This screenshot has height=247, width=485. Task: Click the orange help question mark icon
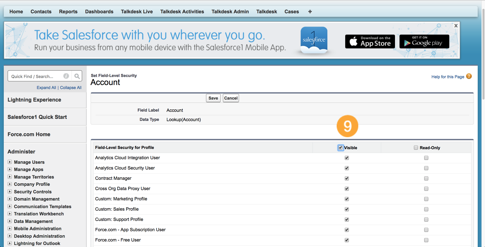tap(469, 76)
